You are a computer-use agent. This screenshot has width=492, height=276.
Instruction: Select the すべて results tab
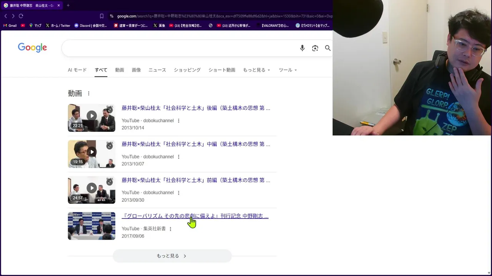[x=101, y=70]
